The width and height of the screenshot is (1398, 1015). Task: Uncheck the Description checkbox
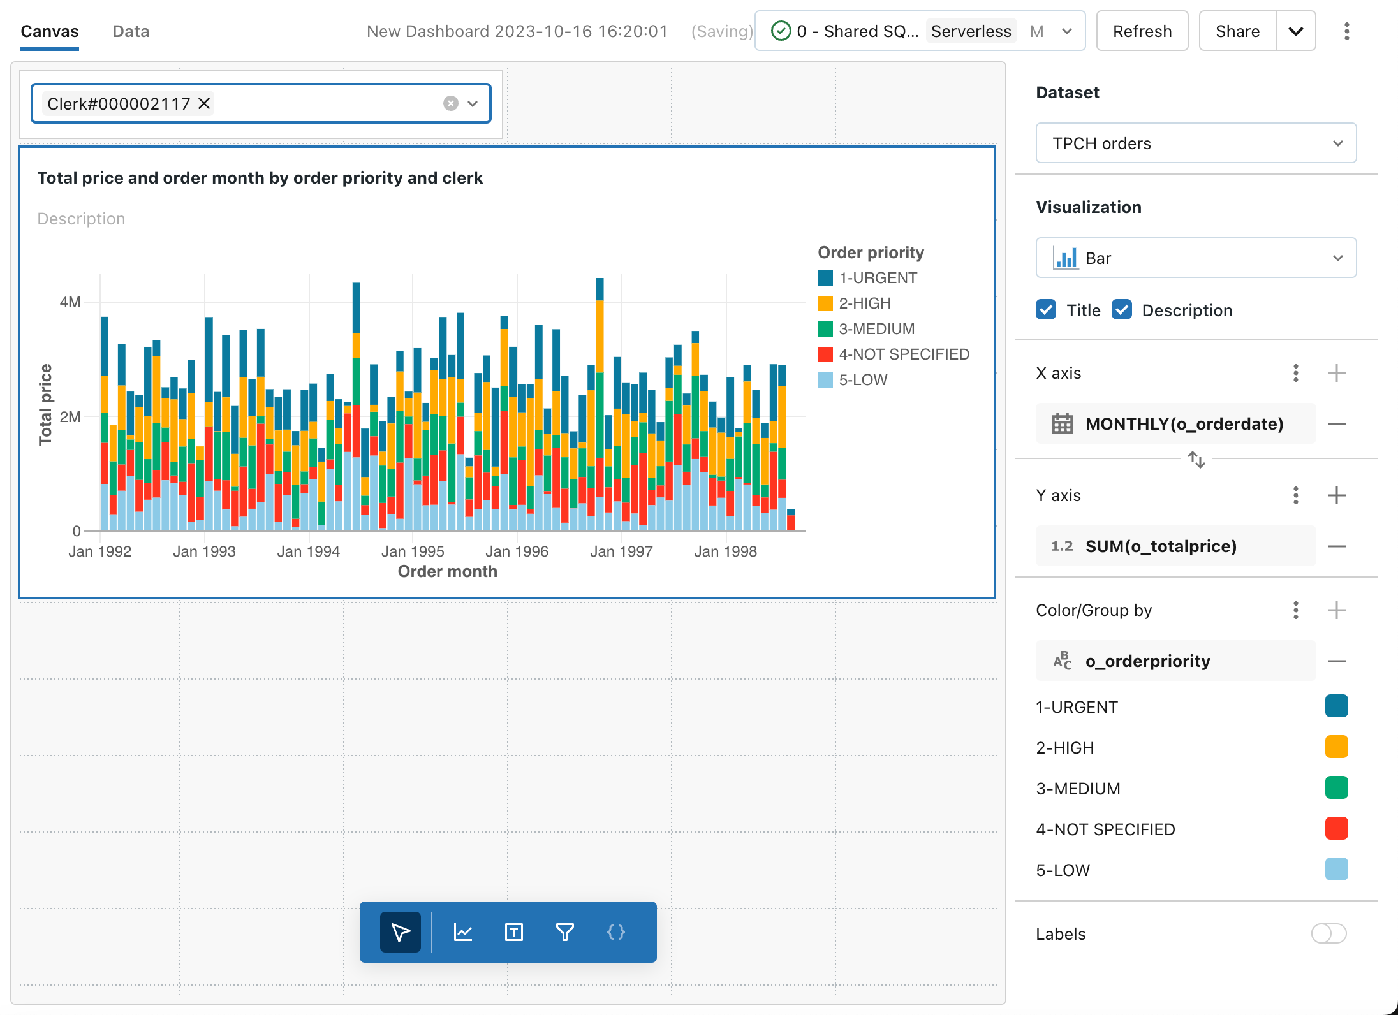(1122, 310)
